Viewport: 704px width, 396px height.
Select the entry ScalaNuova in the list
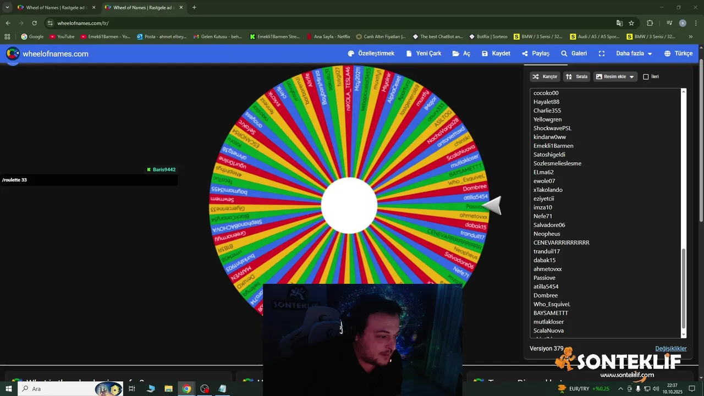548,331
